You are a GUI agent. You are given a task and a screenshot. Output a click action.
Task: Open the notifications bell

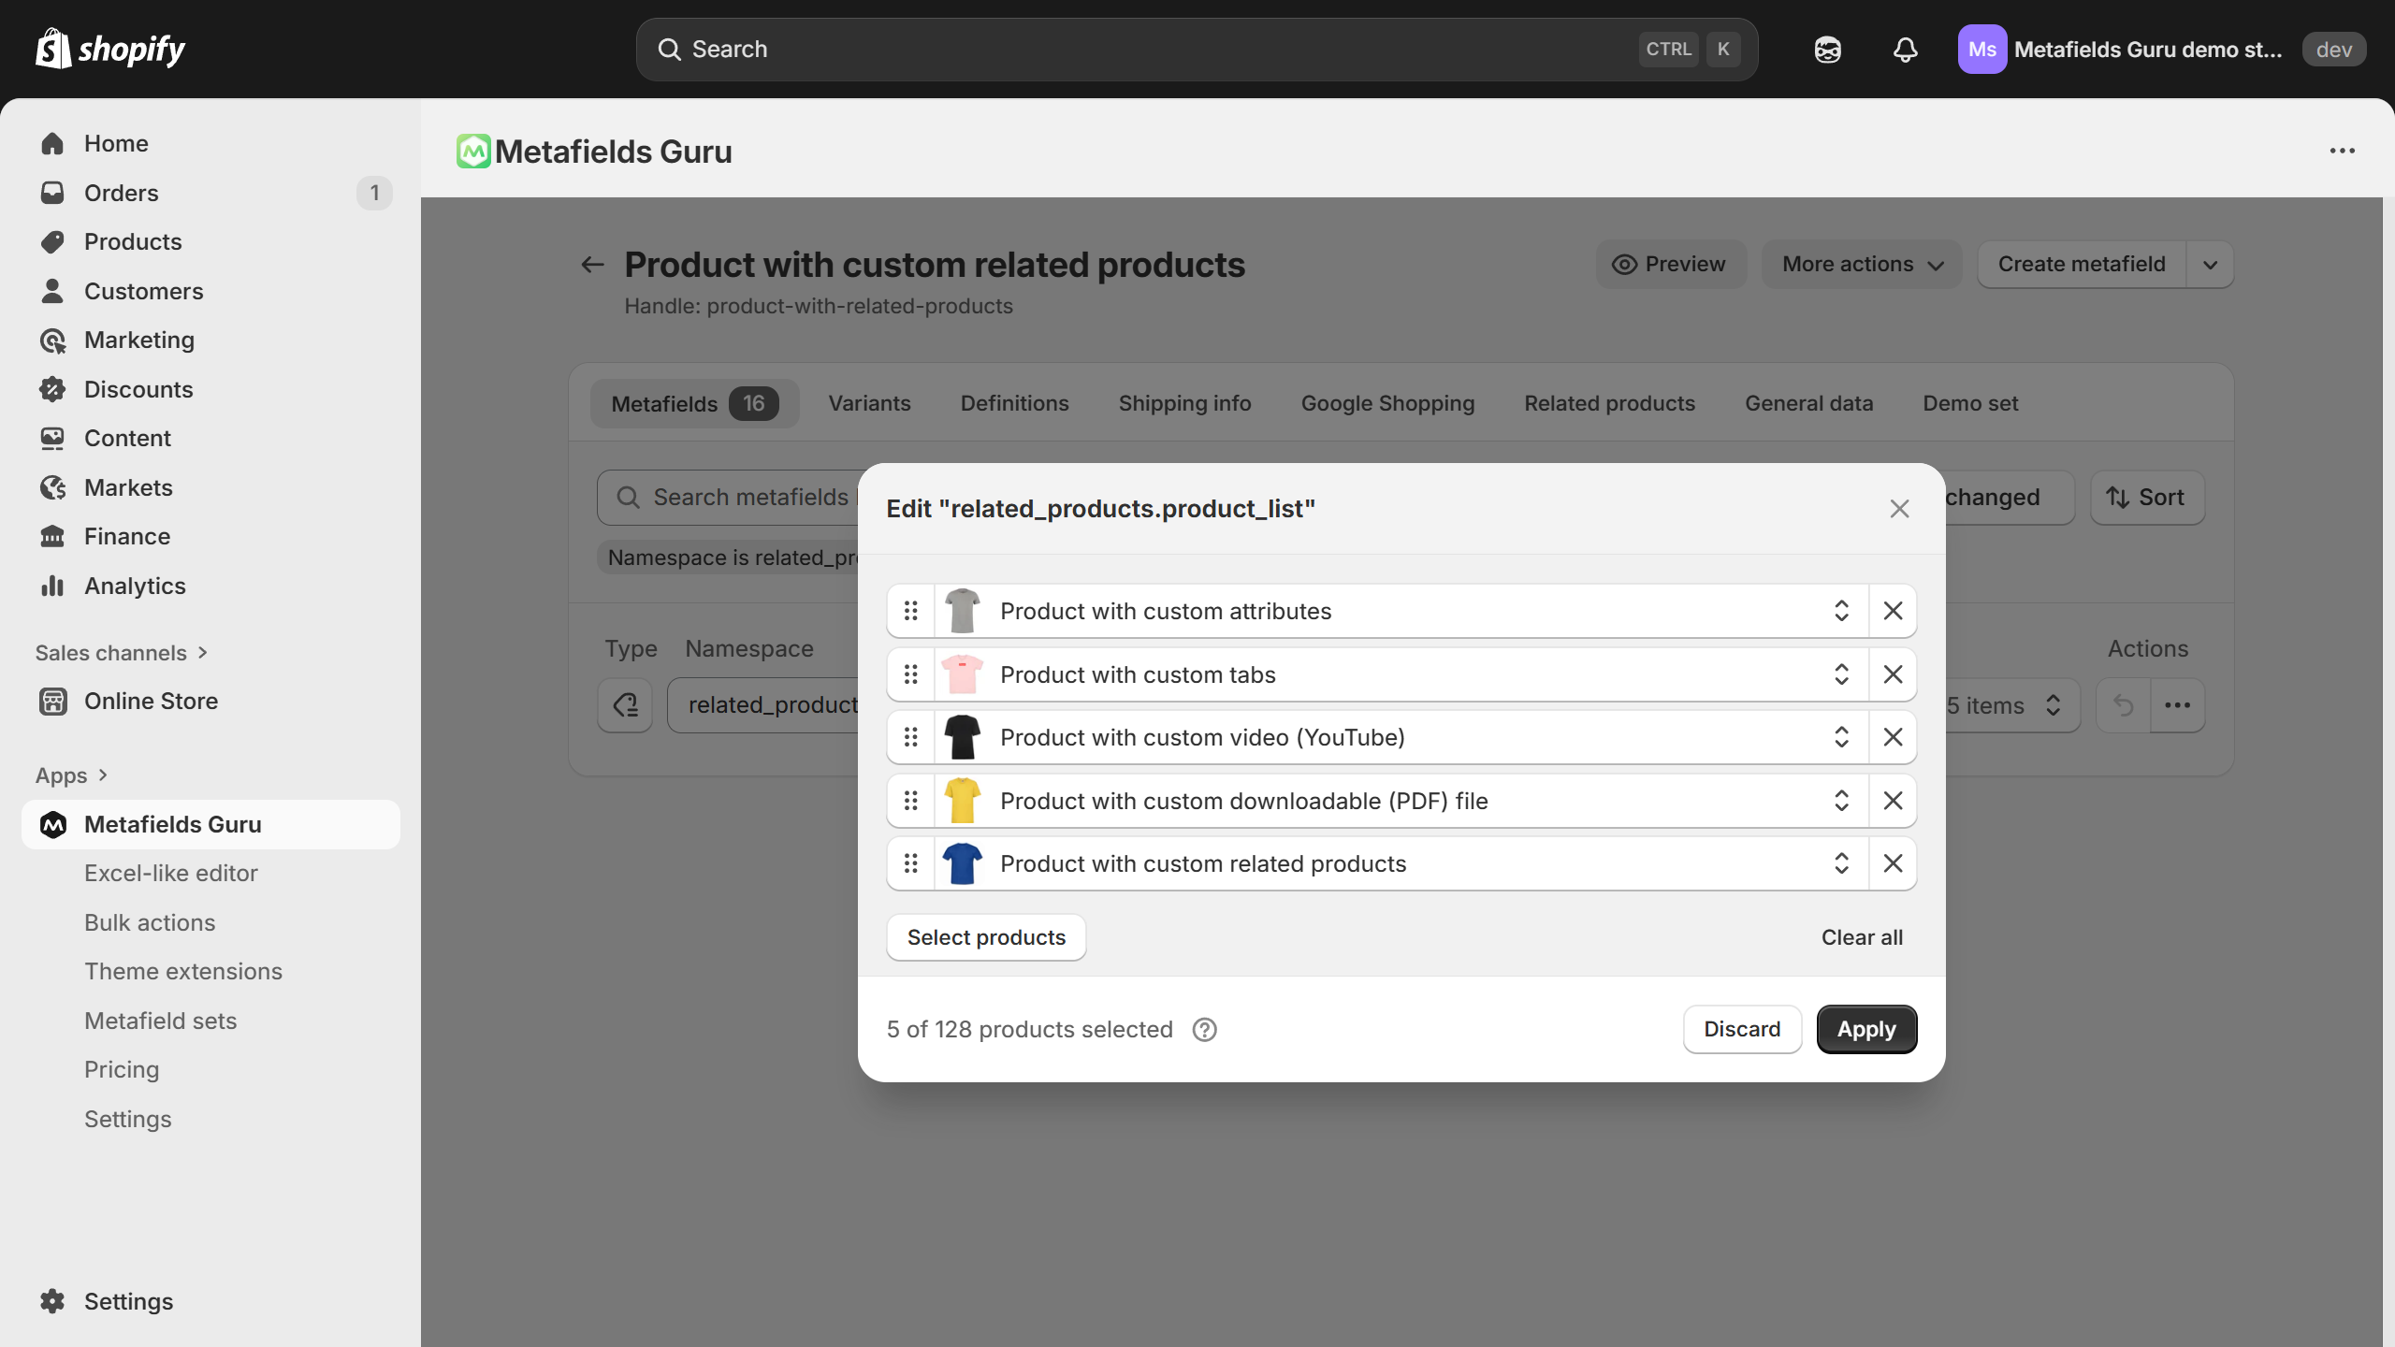pyautogui.click(x=1905, y=50)
